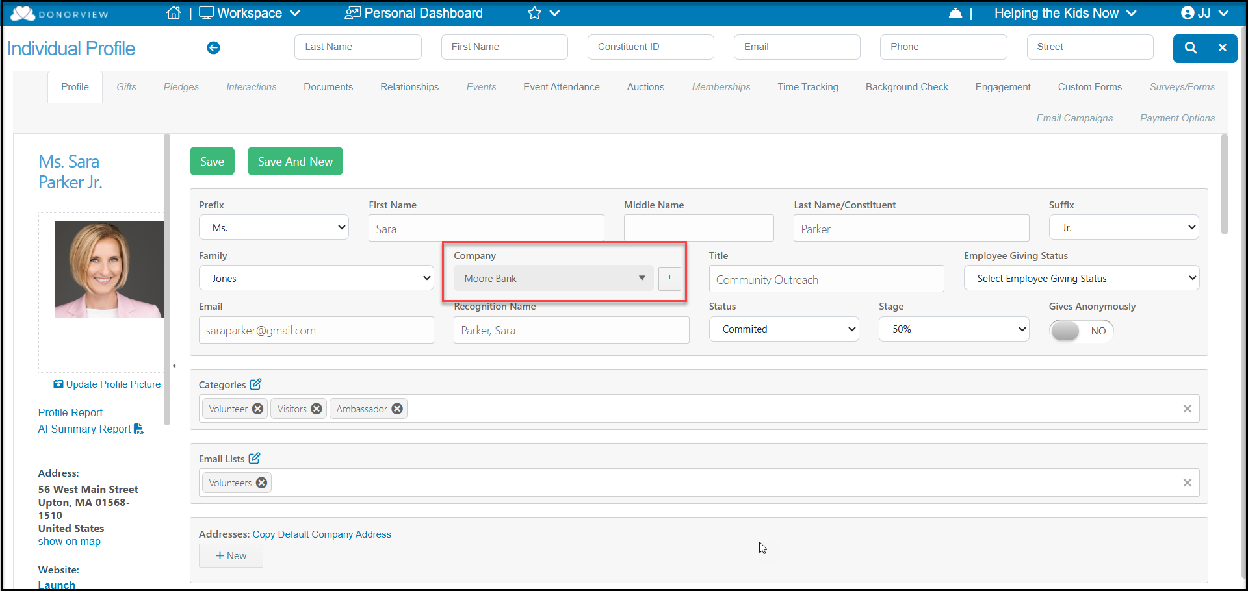
Task: Clear search with the X icon
Action: click(x=1222, y=47)
